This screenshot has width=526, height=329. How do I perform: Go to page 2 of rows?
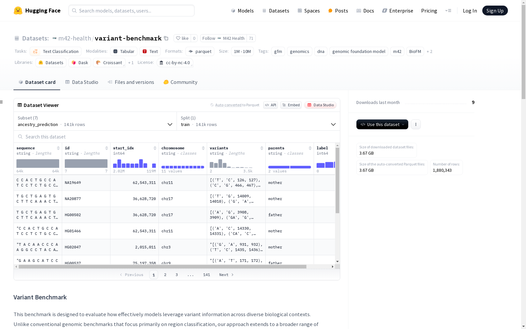tap(165, 275)
